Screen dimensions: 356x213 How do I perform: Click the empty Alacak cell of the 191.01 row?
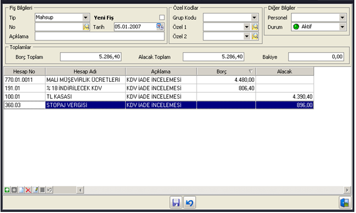tap(285, 88)
